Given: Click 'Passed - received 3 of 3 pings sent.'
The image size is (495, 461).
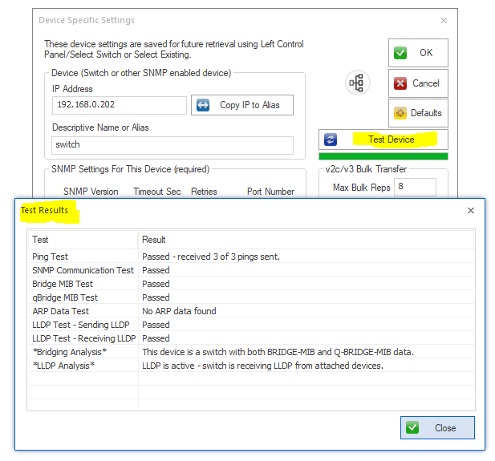Looking at the screenshot, I should tap(211, 257).
